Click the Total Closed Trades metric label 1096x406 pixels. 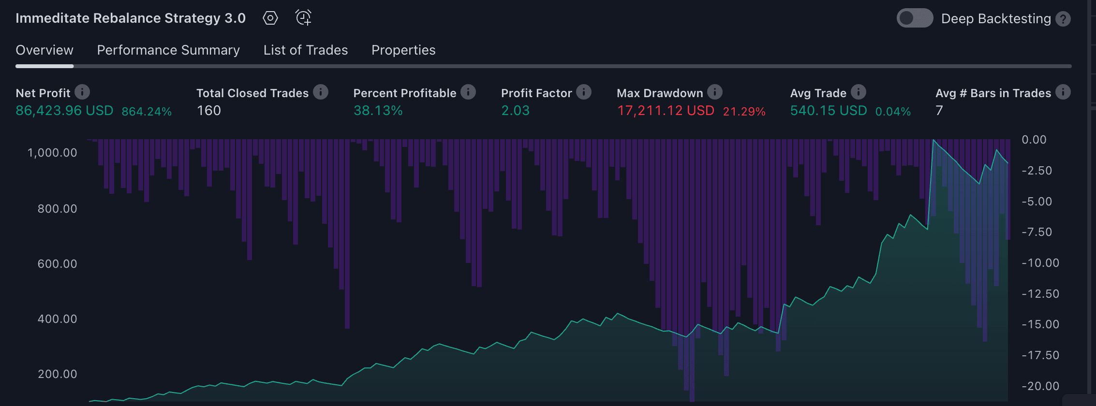252,93
